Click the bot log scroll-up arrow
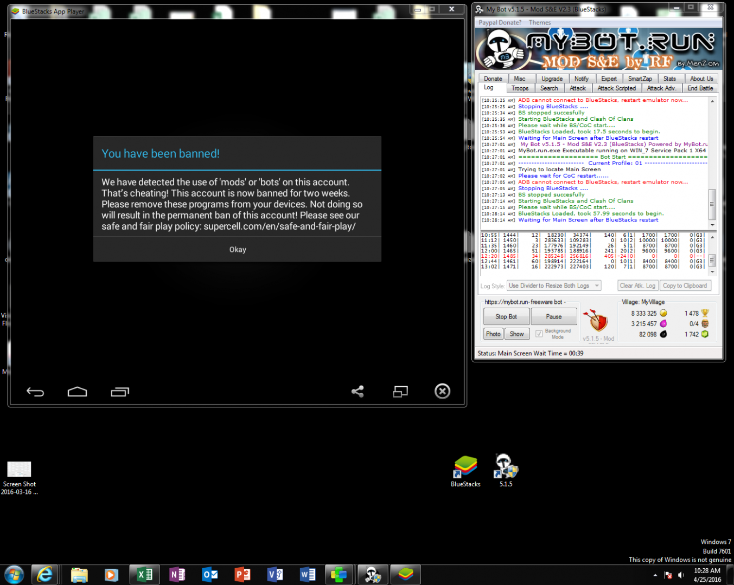Viewport: 734px width, 585px height. (712, 101)
